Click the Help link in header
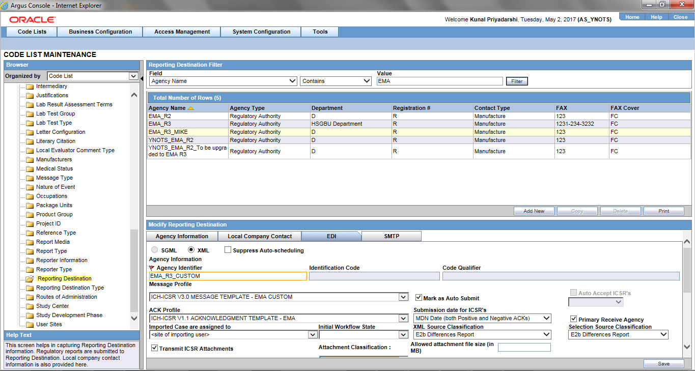Viewport: 695px width, 371px height. (x=656, y=17)
